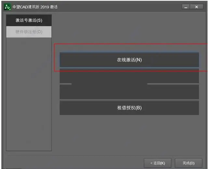
Task: Select the 激活号激活(S) tab
Action: 29,20
